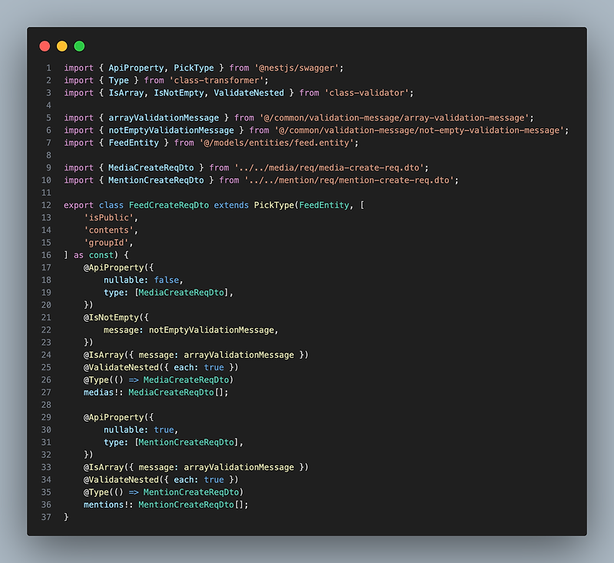Select the medias! property name on line 27
This screenshot has height=563, width=614.
tap(104, 392)
